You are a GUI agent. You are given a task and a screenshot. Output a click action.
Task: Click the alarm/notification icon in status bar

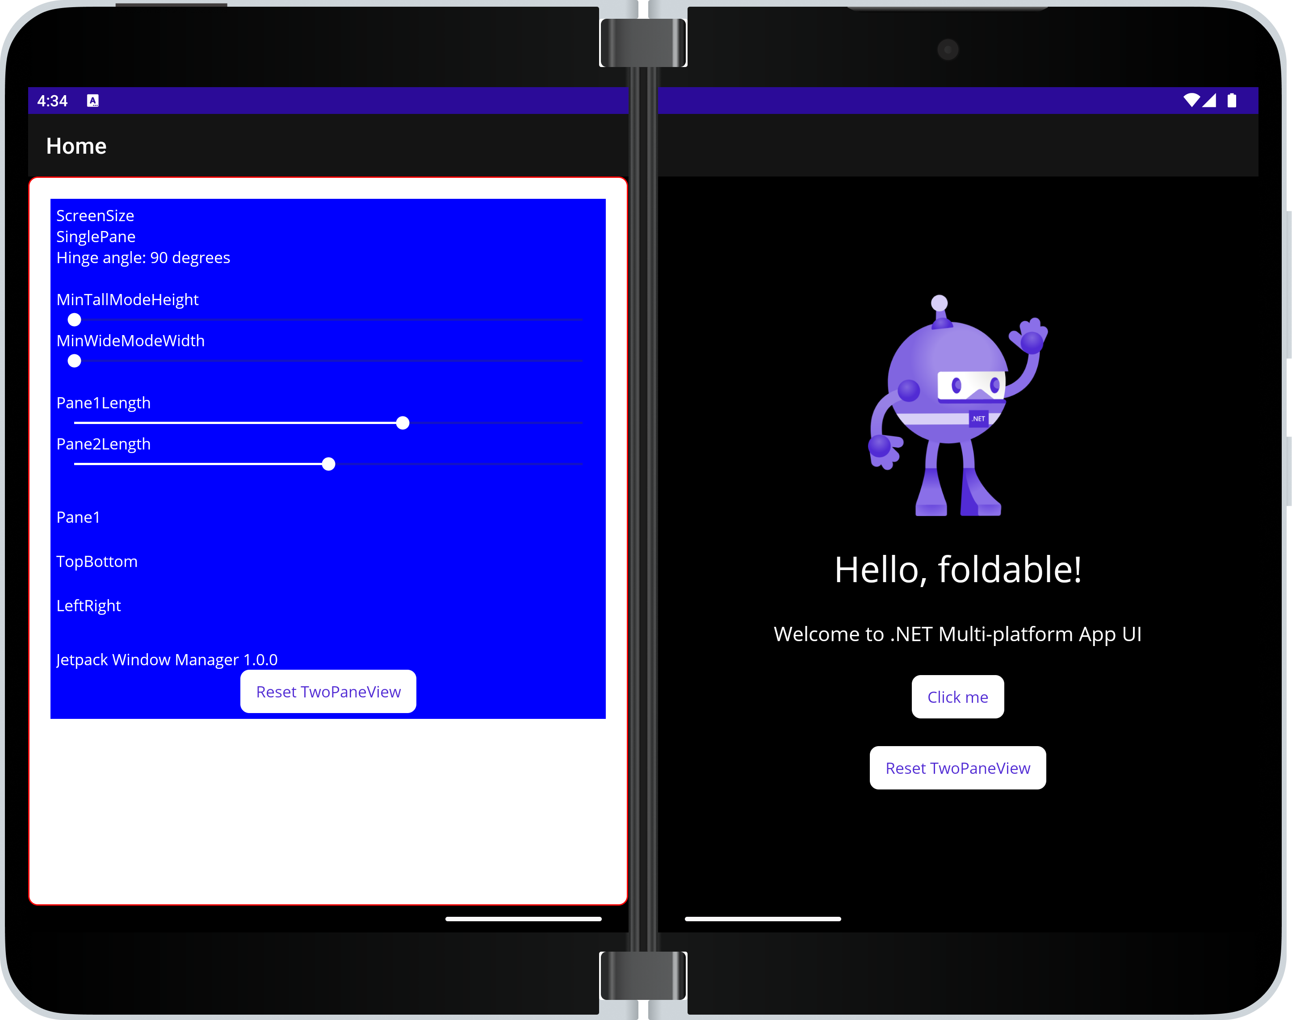pyautogui.click(x=93, y=101)
